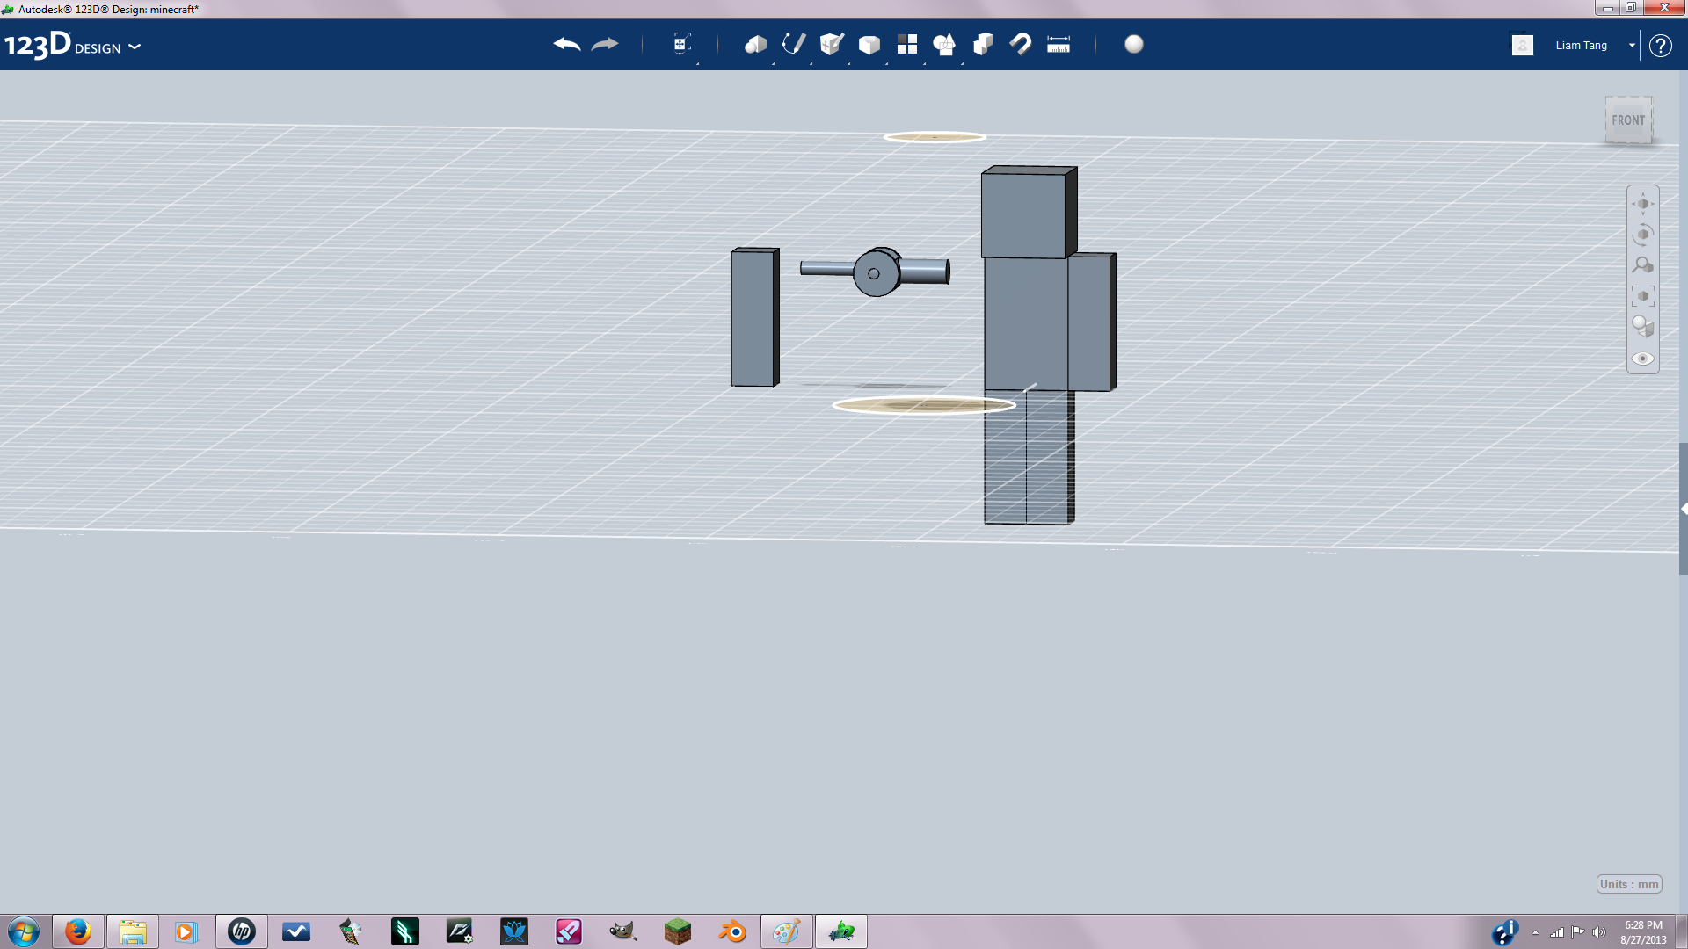Open the HP application in taskbar

tap(242, 931)
